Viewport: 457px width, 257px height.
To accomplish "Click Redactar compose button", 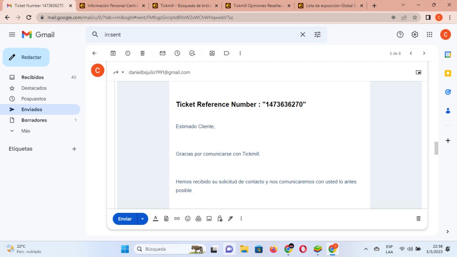I will (x=26, y=57).
